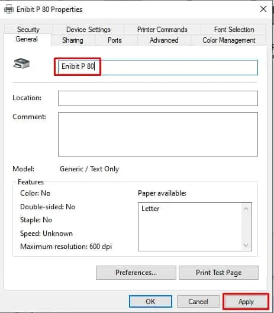274x313 pixels.
Task: Open the Sharing tab
Action: tap(73, 40)
